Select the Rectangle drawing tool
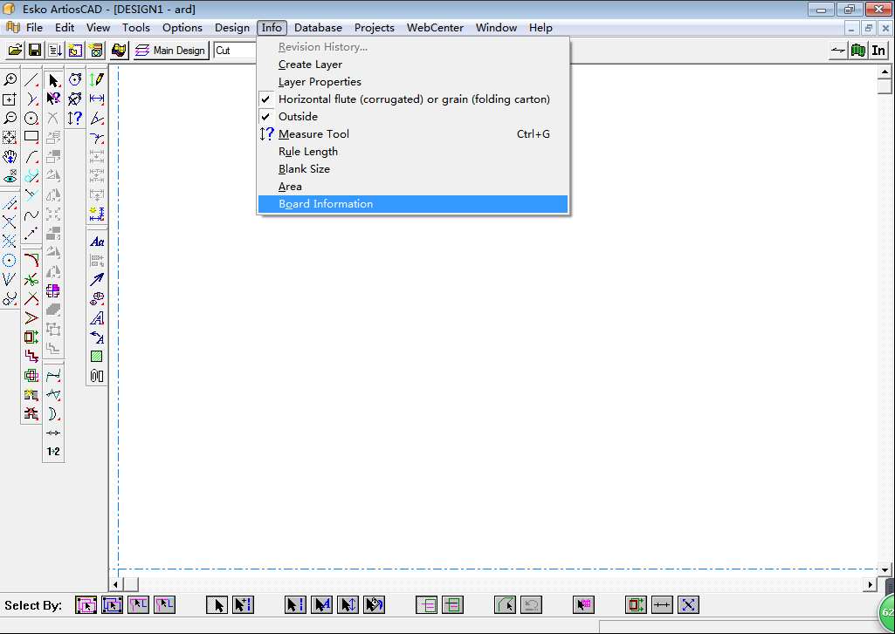This screenshot has width=895, height=634. 31,137
